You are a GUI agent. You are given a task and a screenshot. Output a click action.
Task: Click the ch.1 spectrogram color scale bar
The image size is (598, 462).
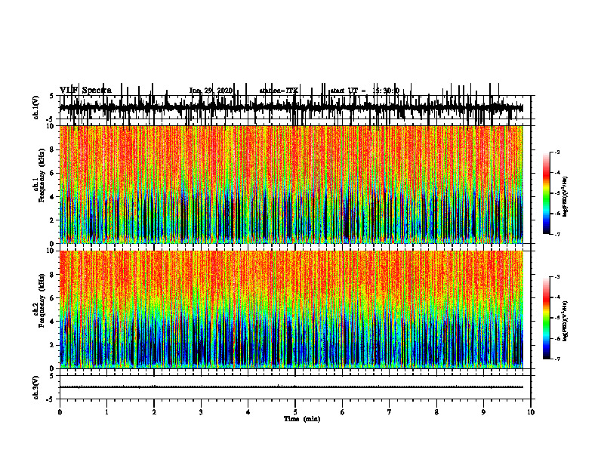pos(547,193)
